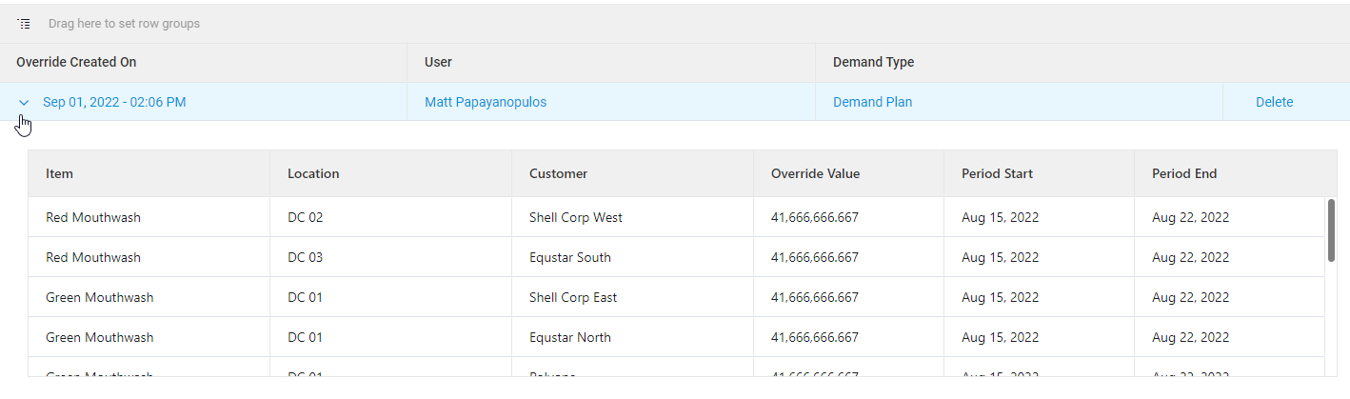
Task: Click the Sep 01, 2022 - 02:06 PM timestamp
Action: [x=114, y=102]
